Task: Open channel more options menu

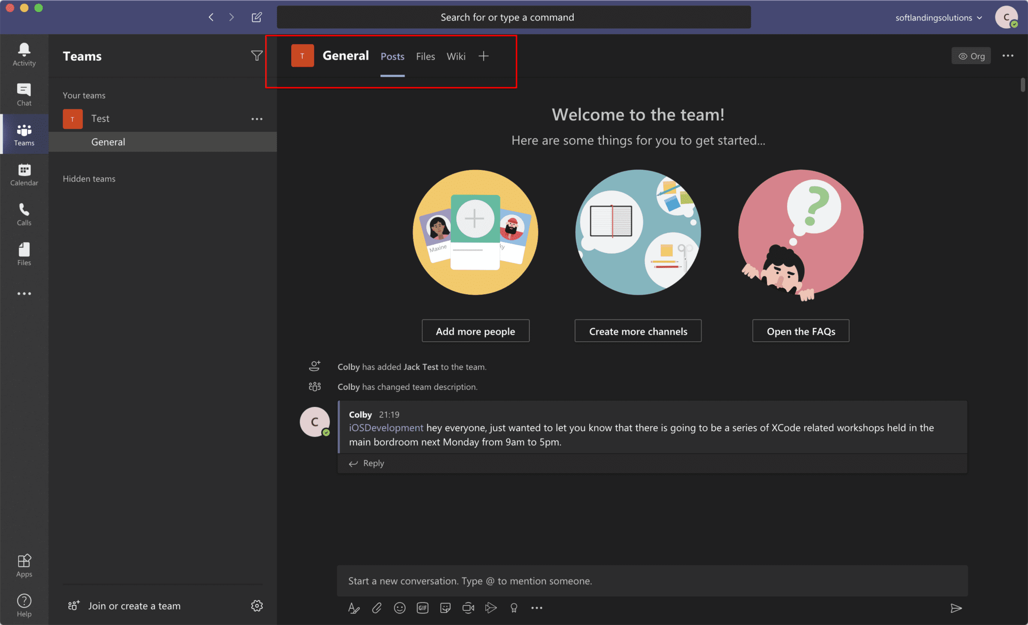Action: (1008, 56)
